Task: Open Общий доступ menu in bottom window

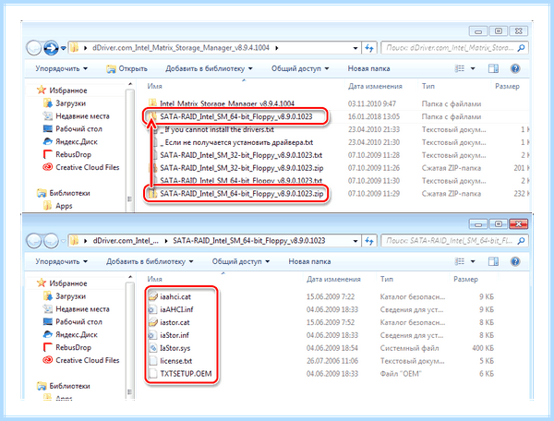Action: (x=241, y=261)
